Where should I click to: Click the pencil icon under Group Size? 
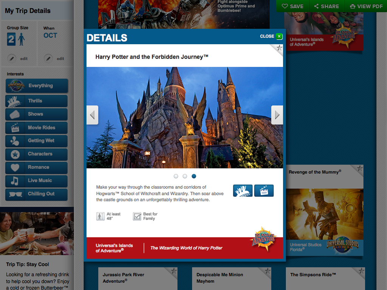click(12, 59)
